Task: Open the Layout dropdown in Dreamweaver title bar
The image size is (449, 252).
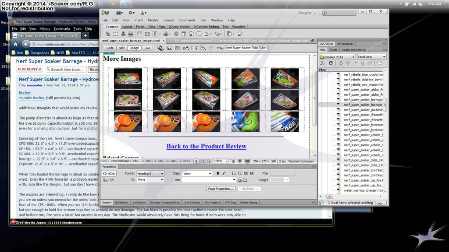Action: (x=119, y=13)
